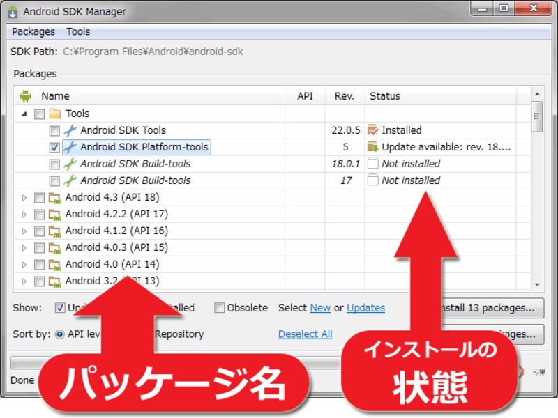Open the Tools menu in the menu bar

[x=78, y=31]
